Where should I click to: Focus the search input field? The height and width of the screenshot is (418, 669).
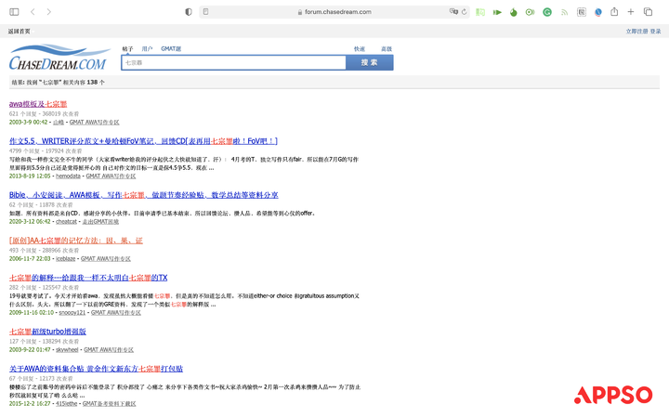coord(234,63)
